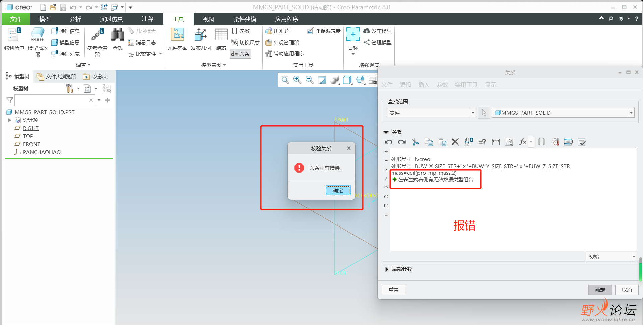Open the 视图 ribbon tab
Image resolution: width=643 pixels, height=325 pixels.
click(x=208, y=19)
